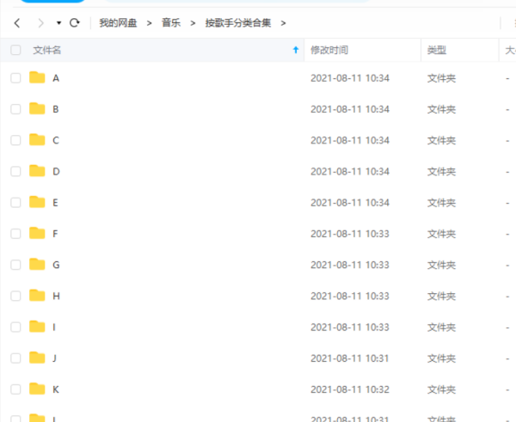The height and width of the screenshot is (422, 516).
Task: Select the checkbox next to folder E
Action: (15, 203)
